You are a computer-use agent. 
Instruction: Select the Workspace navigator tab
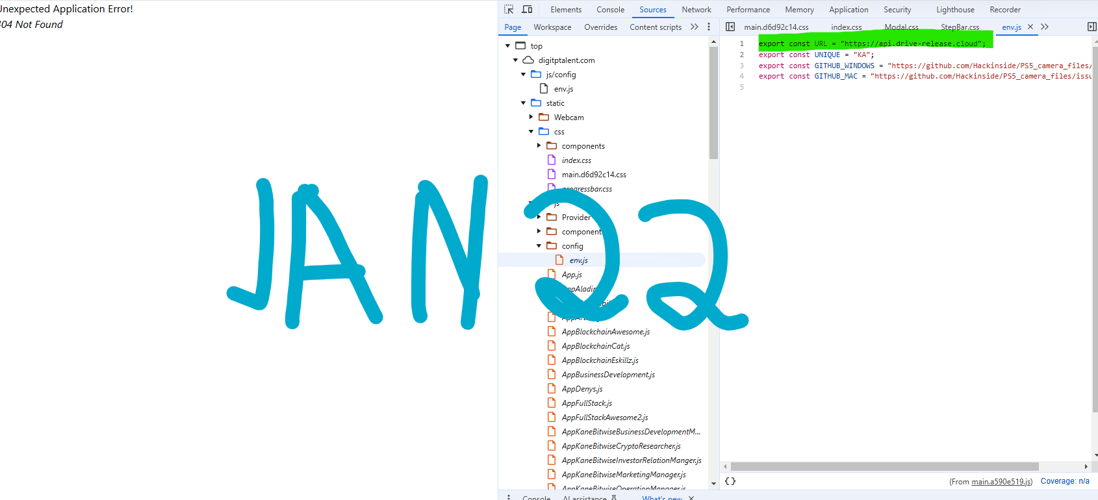(552, 27)
